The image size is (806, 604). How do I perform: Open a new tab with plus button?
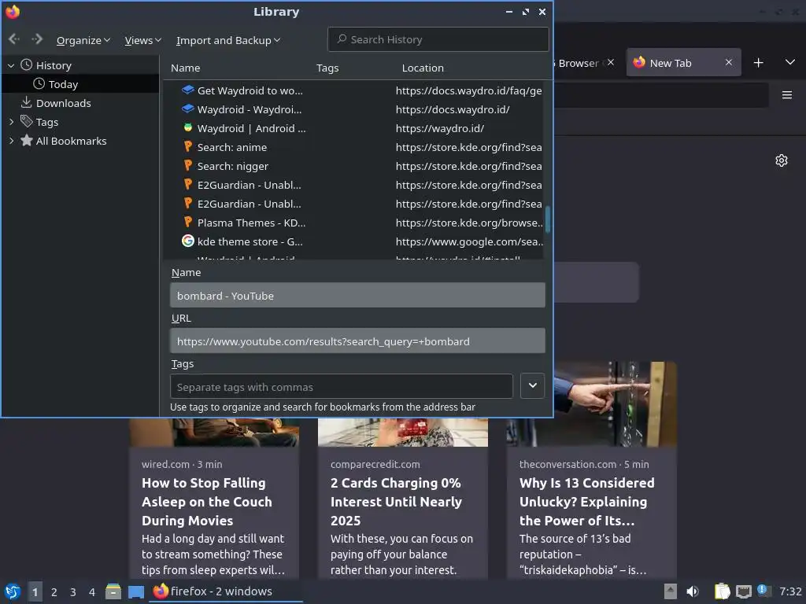pyautogui.click(x=758, y=63)
